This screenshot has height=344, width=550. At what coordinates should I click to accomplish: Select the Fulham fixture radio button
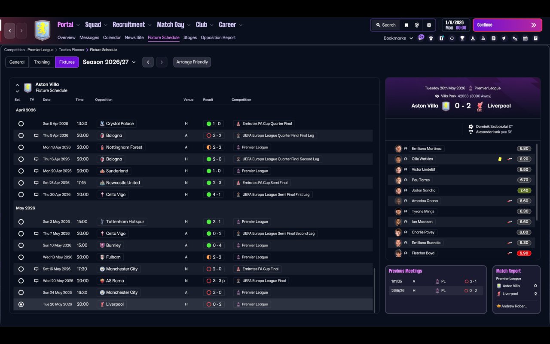point(21,257)
